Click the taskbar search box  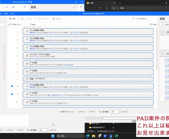pyautogui.click(x=71, y=136)
